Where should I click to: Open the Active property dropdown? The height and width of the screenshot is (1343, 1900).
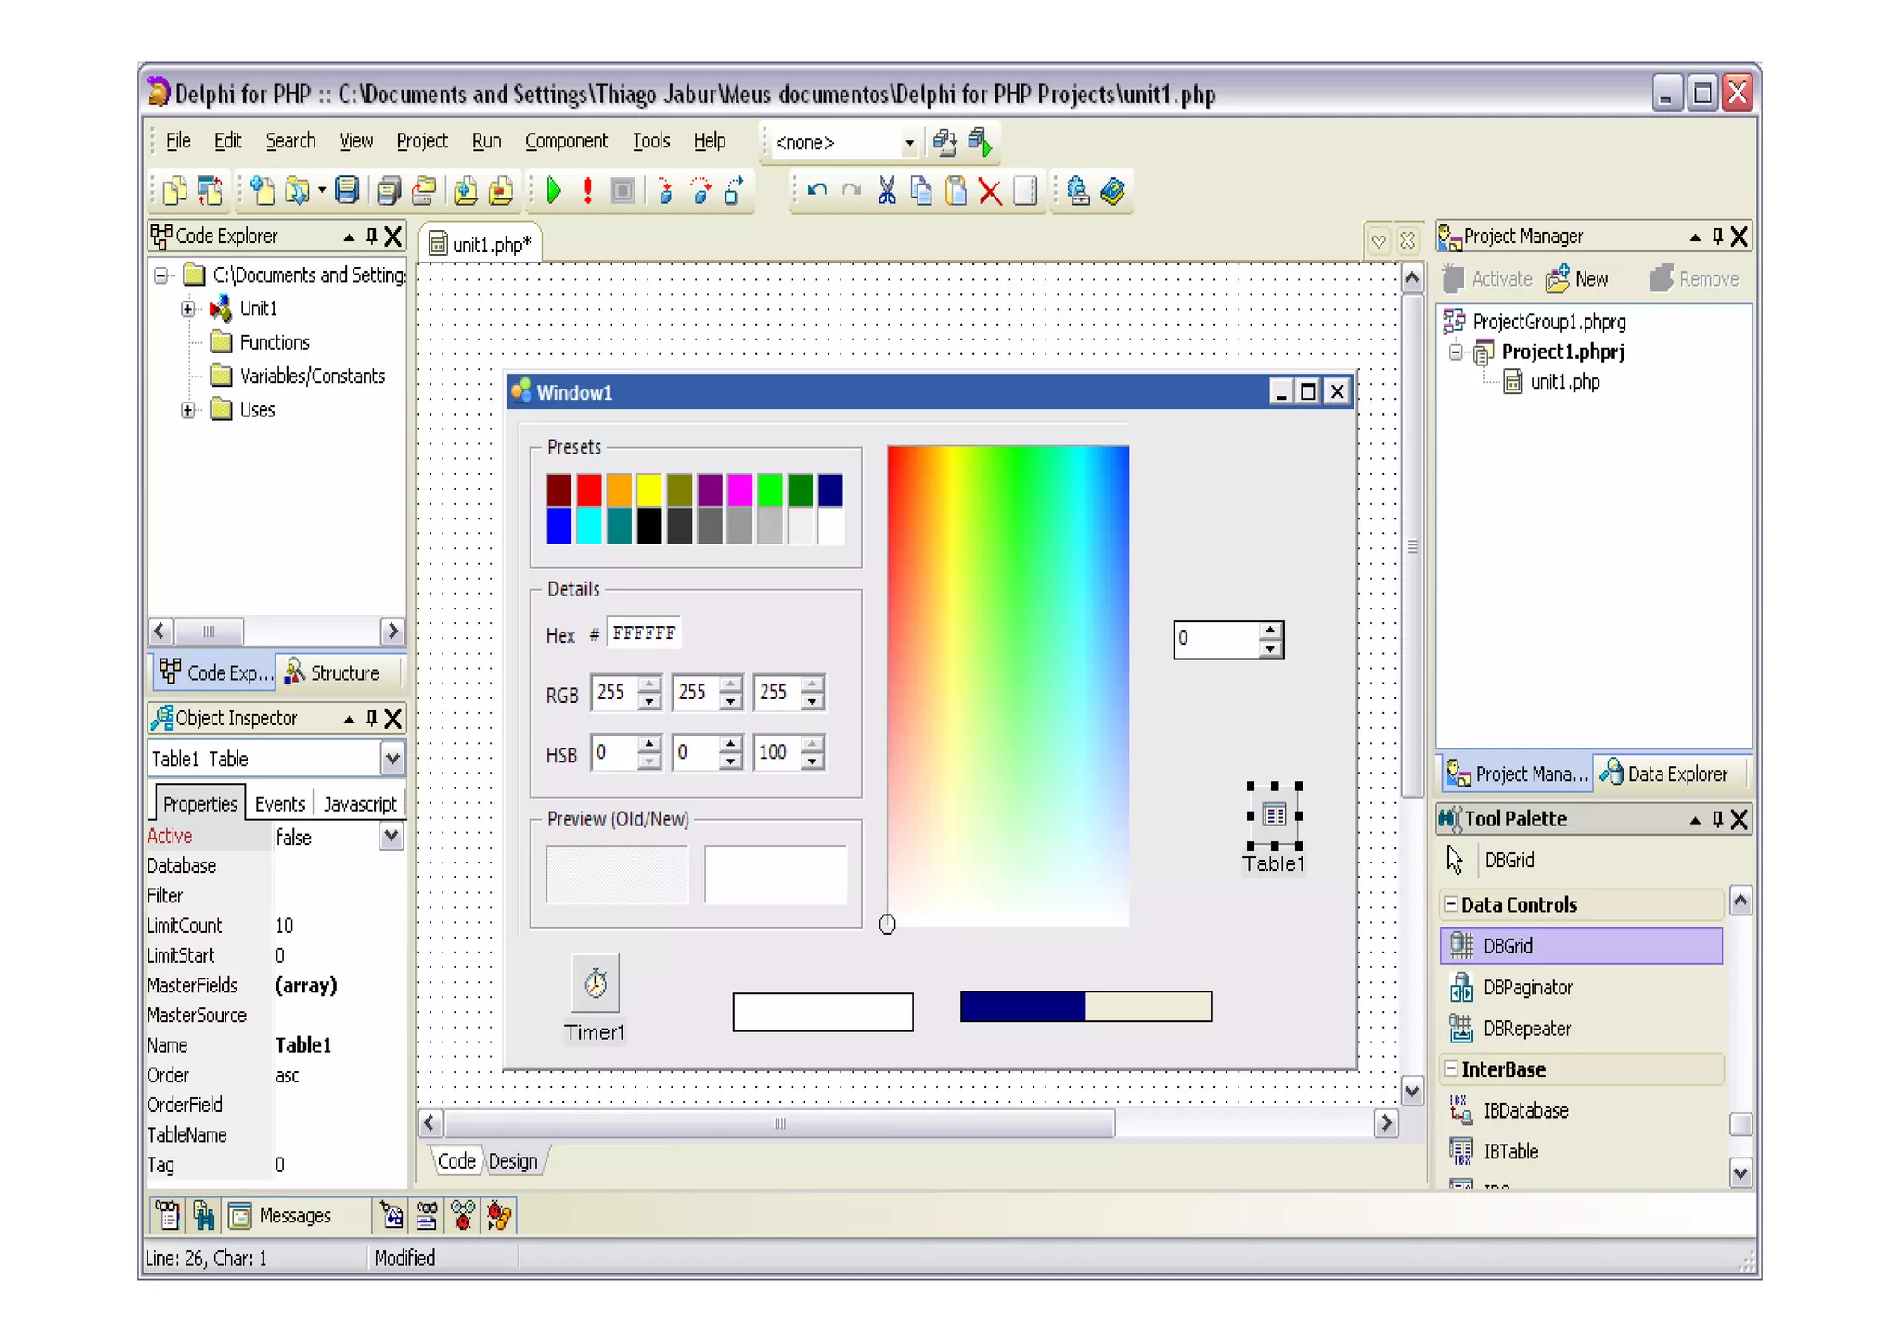(x=392, y=837)
